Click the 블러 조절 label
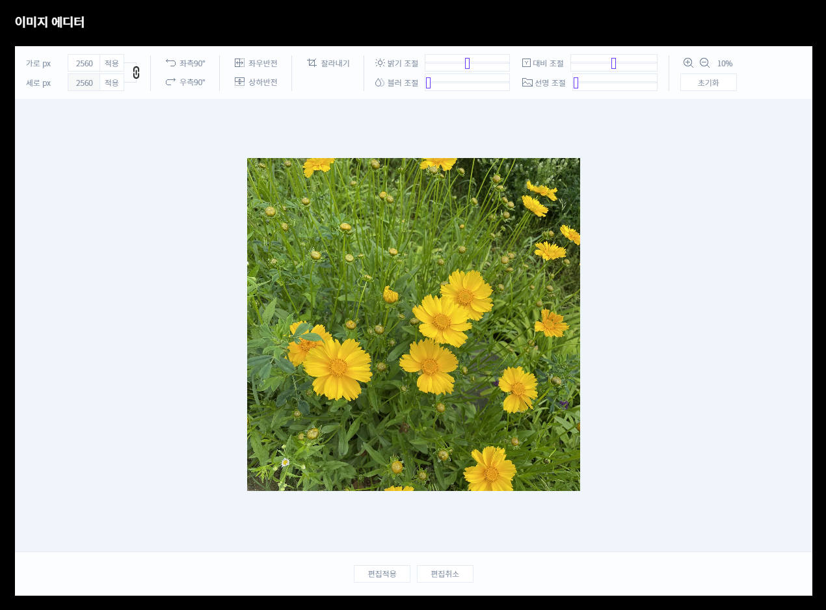Image resolution: width=826 pixels, height=610 pixels. tap(403, 83)
